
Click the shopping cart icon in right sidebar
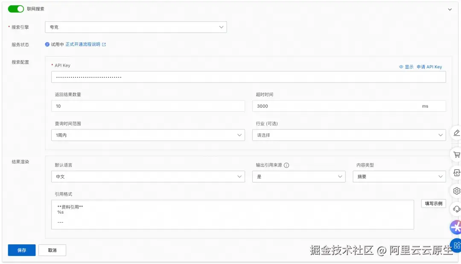[x=457, y=154]
